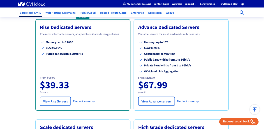Click Advance Dedicated Servers heading

point(169,27)
